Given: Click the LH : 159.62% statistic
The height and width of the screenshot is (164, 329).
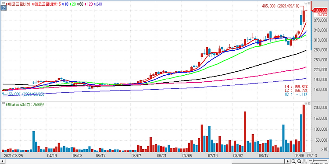Looking at the screenshot, I should (296, 87).
